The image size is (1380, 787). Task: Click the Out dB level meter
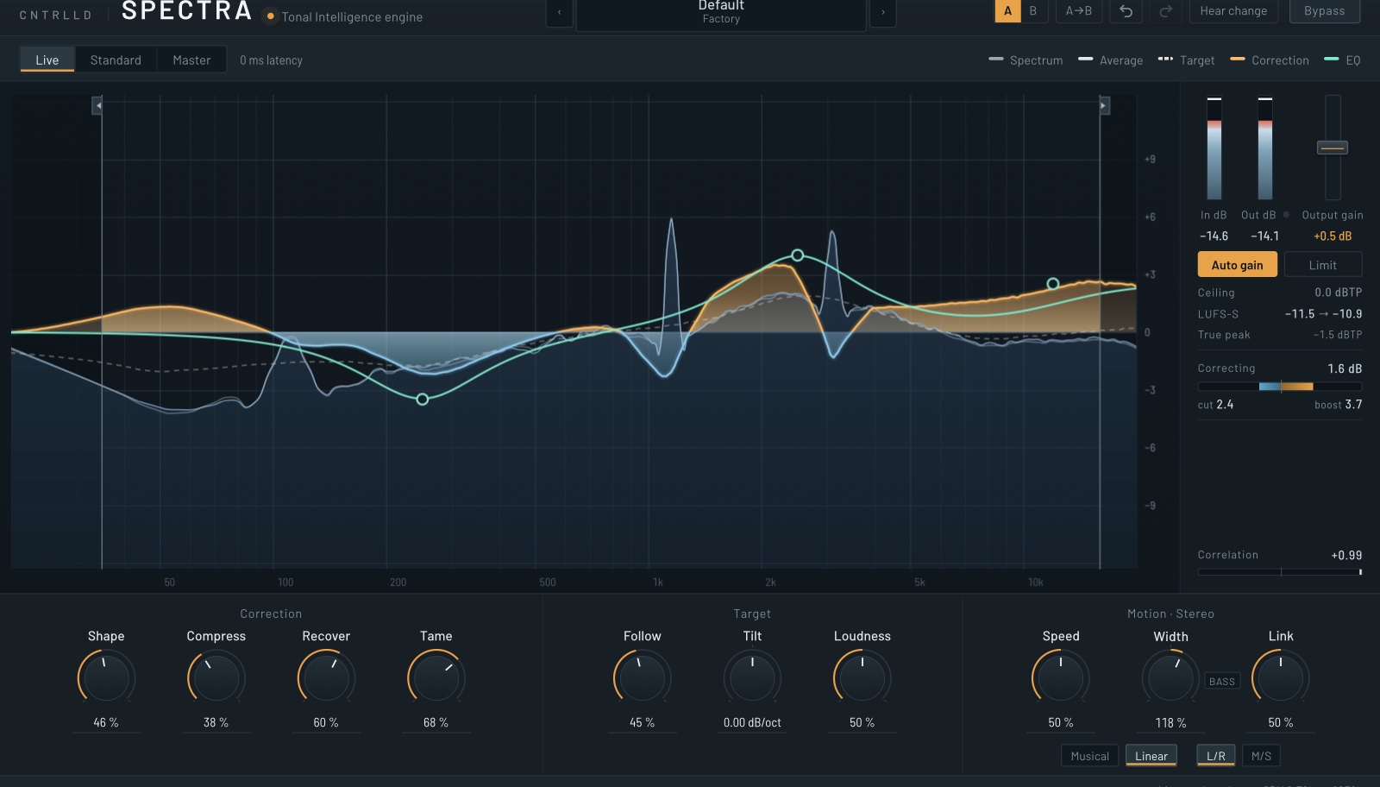(x=1265, y=148)
